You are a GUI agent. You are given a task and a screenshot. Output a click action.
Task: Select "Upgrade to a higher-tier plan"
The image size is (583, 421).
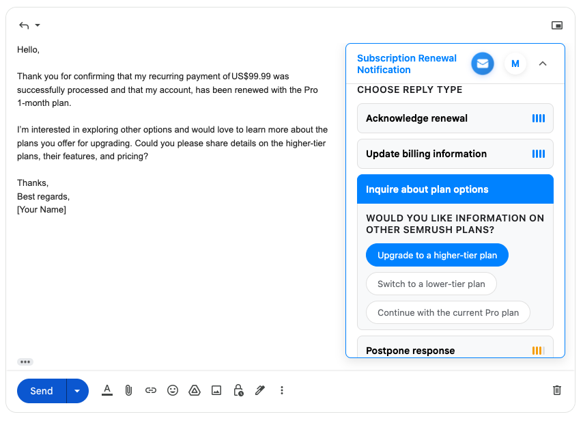pos(437,255)
